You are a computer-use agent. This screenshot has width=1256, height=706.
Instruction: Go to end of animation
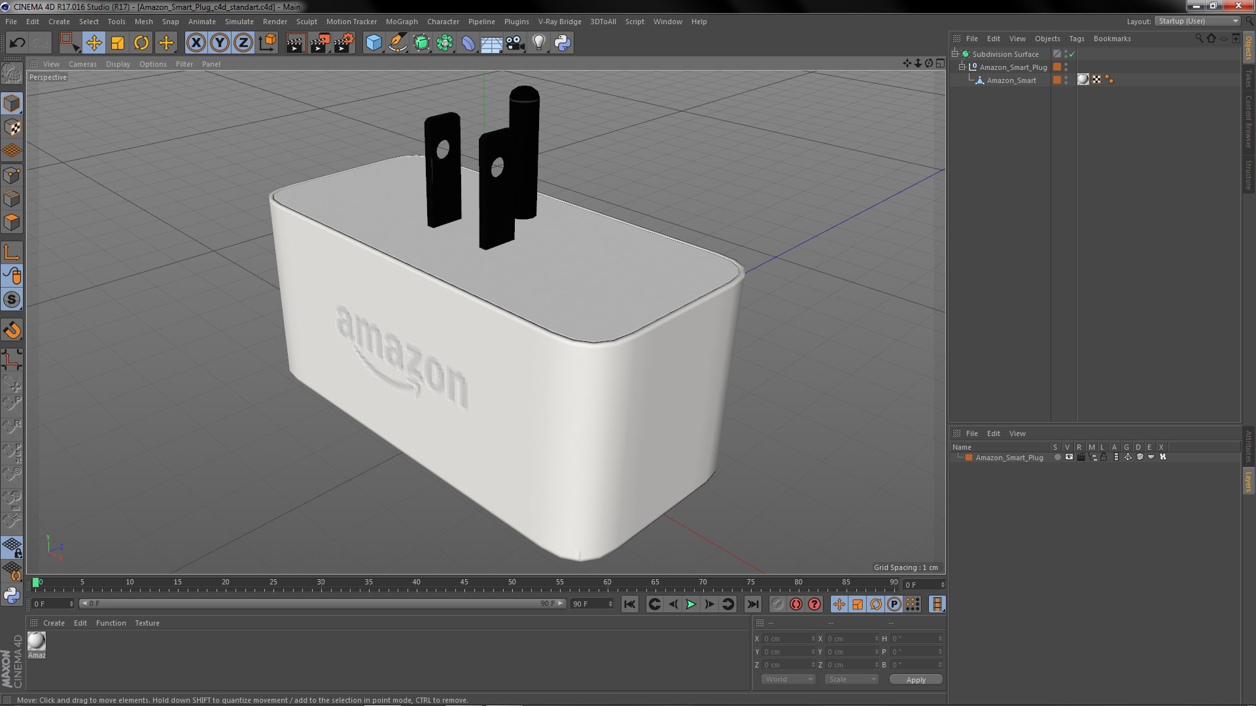(x=753, y=604)
